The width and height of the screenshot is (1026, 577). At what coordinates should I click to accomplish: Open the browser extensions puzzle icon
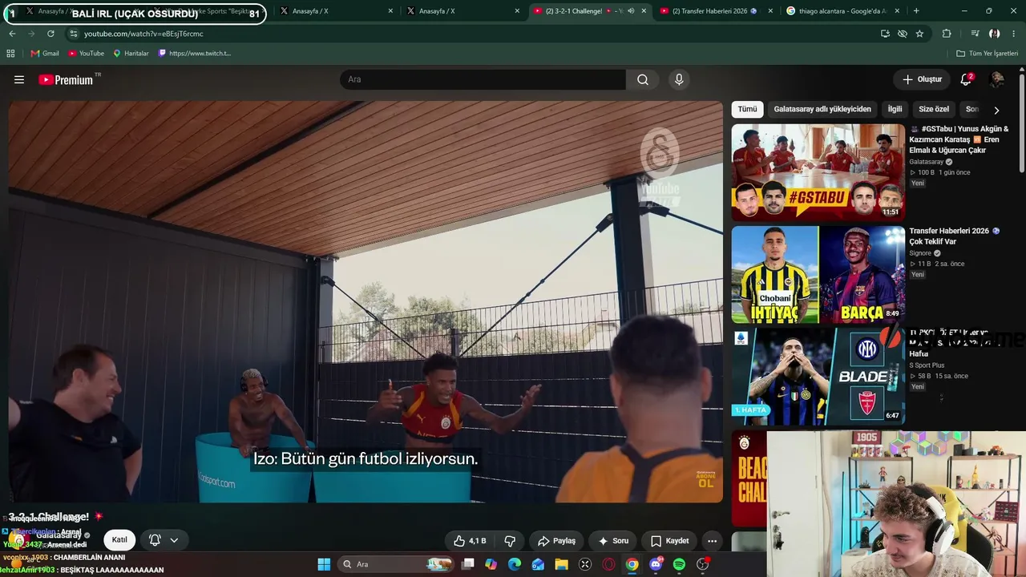pos(947,34)
